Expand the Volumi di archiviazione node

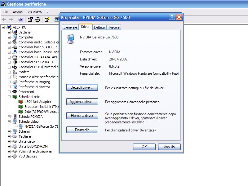9,151
